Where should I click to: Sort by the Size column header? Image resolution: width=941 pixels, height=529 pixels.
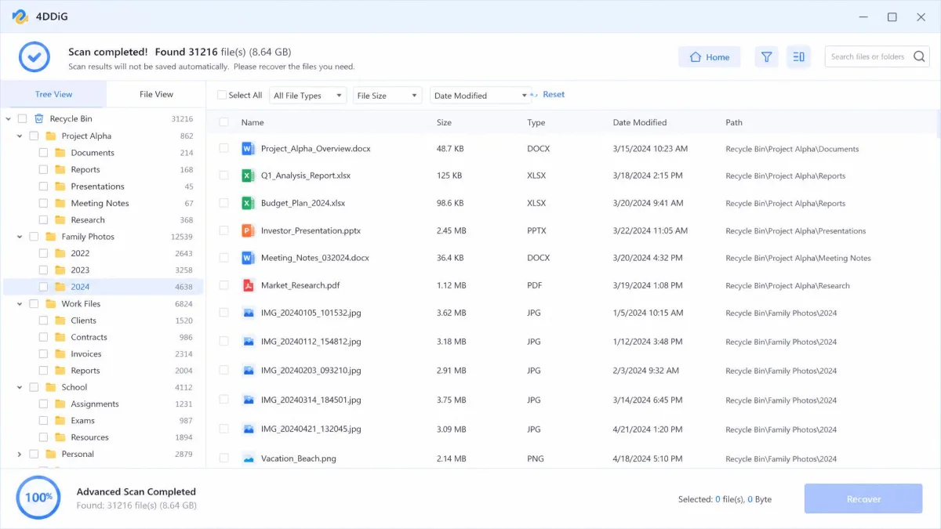click(444, 122)
